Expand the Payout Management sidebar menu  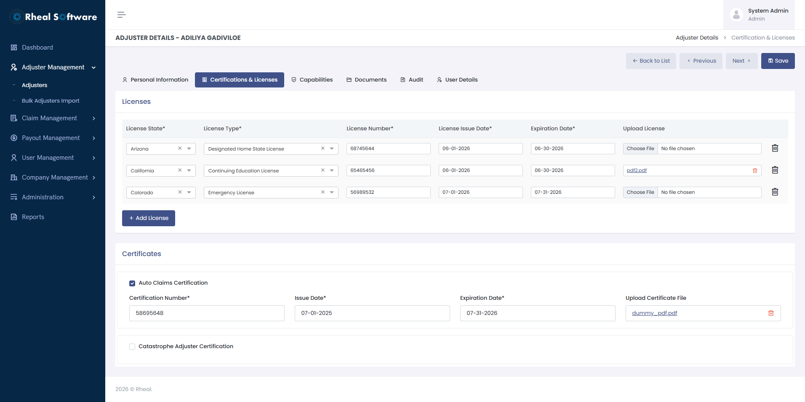(53, 138)
